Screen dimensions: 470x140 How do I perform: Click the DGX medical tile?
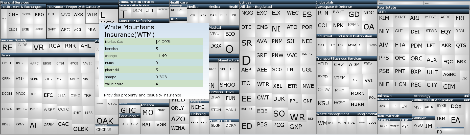coord(216,47)
